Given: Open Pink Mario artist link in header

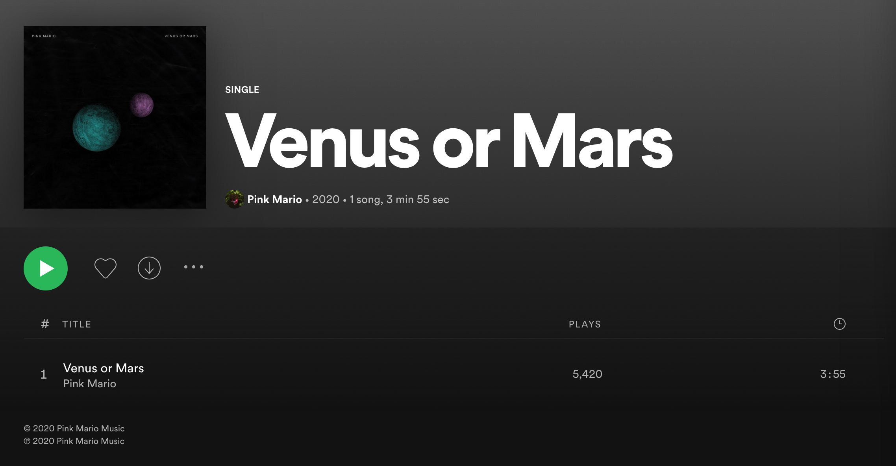Looking at the screenshot, I should (274, 200).
